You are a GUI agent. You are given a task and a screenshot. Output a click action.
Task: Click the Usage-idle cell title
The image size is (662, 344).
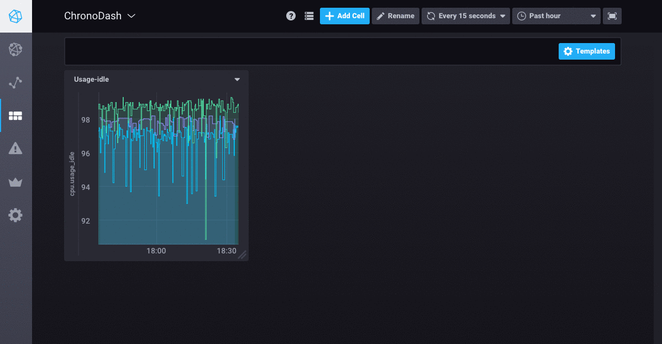point(91,80)
